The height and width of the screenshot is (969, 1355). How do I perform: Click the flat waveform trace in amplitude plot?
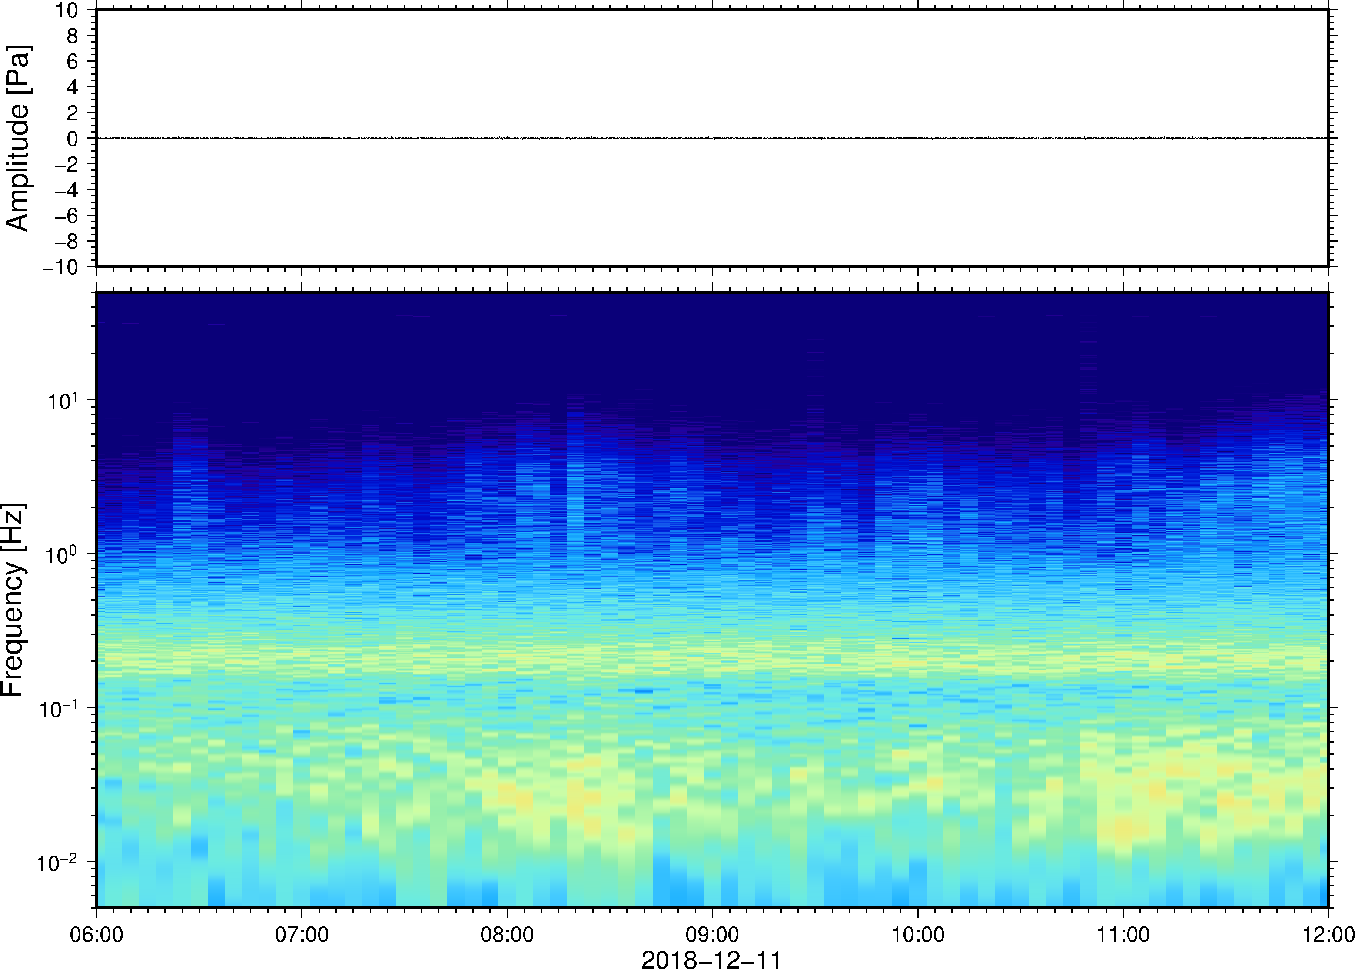pyautogui.click(x=712, y=139)
